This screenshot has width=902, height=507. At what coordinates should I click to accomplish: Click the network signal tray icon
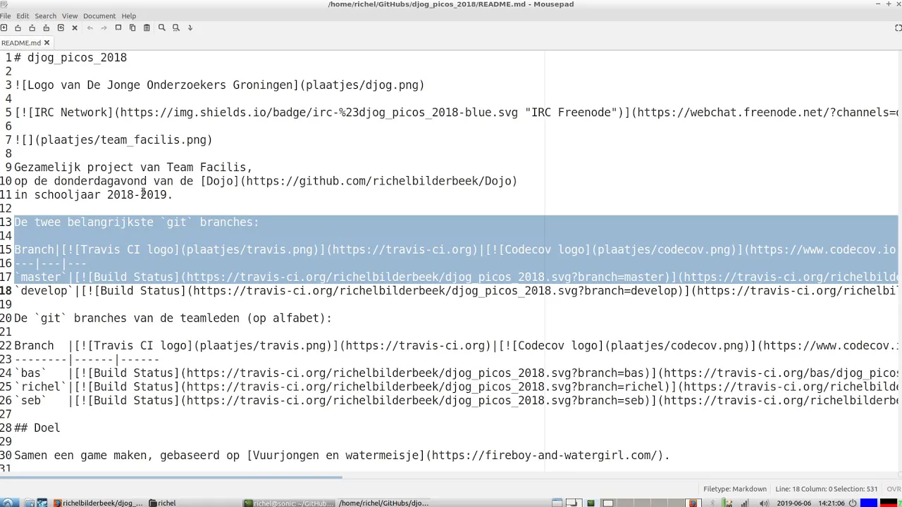click(745, 503)
